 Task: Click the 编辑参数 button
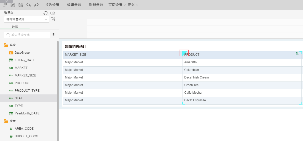[x=74, y=5]
